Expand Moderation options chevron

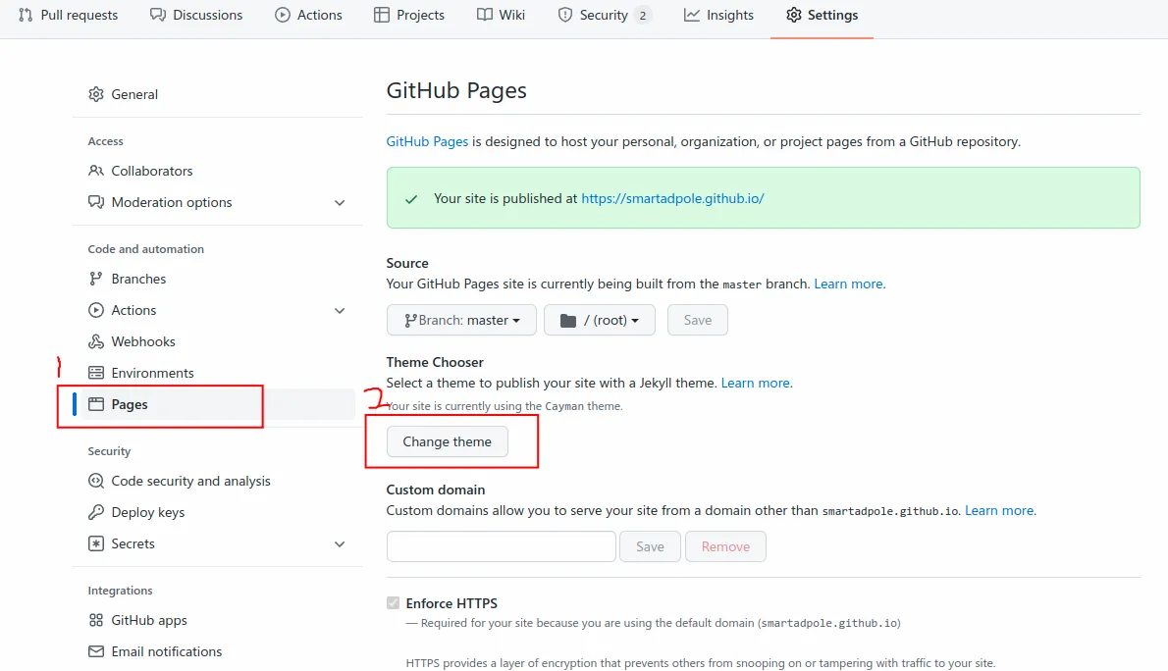(340, 202)
